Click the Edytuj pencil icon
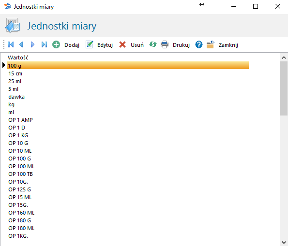Viewport: 288px width, 246px height. pos(89,44)
